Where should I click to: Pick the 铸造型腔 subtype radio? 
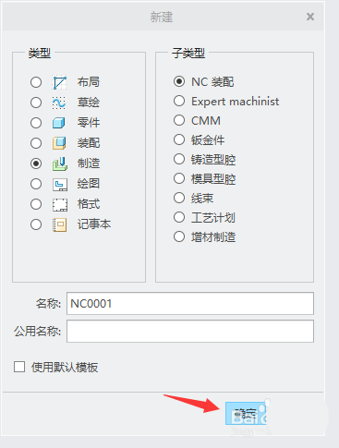[179, 159]
